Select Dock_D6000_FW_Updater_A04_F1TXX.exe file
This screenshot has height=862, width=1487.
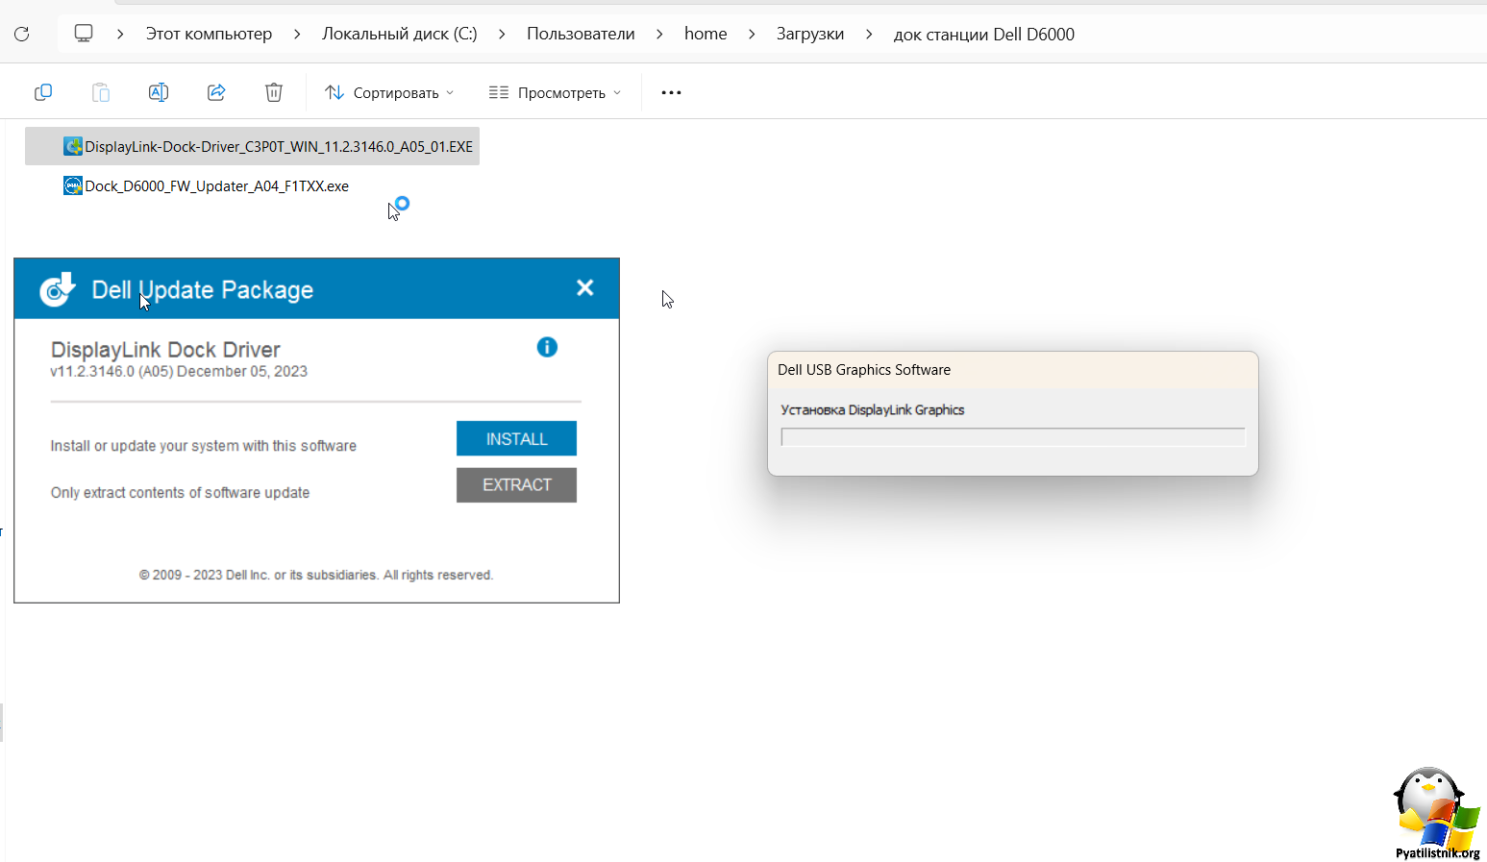point(216,186)
